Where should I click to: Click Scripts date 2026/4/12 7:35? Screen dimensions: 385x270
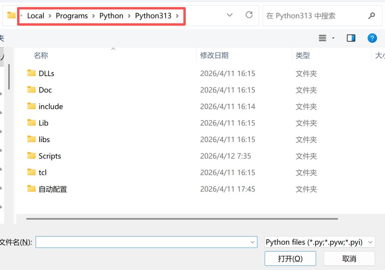click(x=225, y=156)
